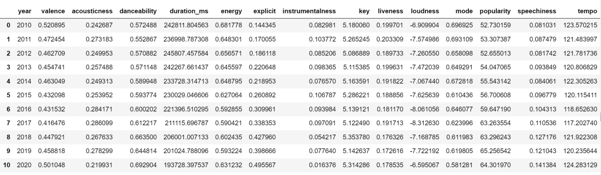Click the tempo column header
Screen dimensions: 601x175
click(587, 11)
